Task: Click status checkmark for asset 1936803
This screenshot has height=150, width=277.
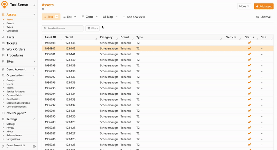Action: pyautogui.click(x=249, y=43)
